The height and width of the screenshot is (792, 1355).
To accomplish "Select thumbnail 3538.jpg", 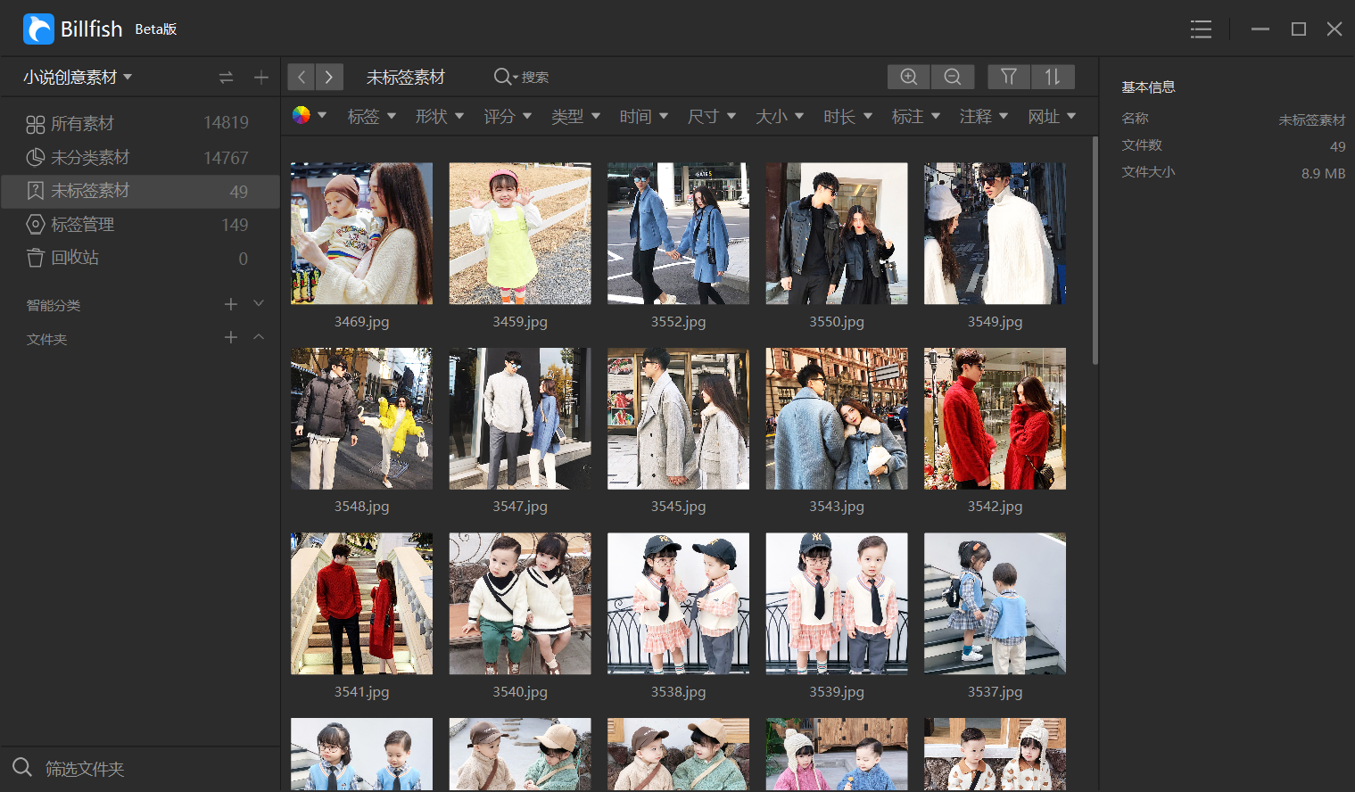I will [678, 604].
